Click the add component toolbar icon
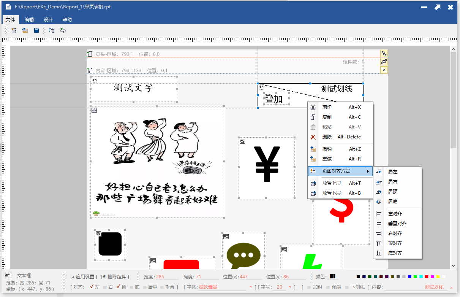Image resolution: width=460 pixels, height=297 pixels. point(63,30)
